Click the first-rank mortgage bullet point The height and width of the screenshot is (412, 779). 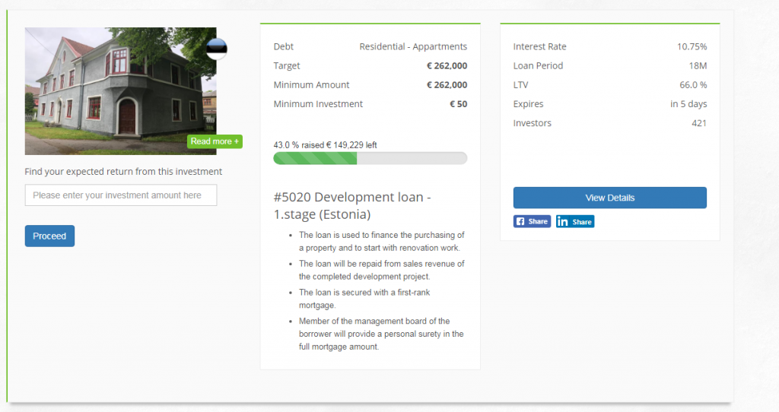(x=365, y=297)
